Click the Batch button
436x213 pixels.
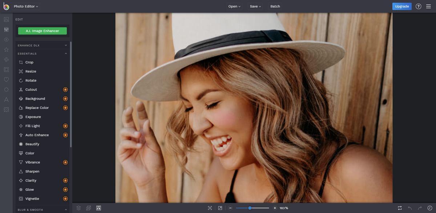pyautogui.click(x=275, y=6)
